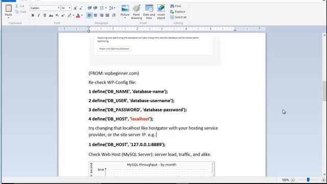Click the 'Check Web Host (MySQL Server)' line

pyautogui.click(x=150, y=154)
